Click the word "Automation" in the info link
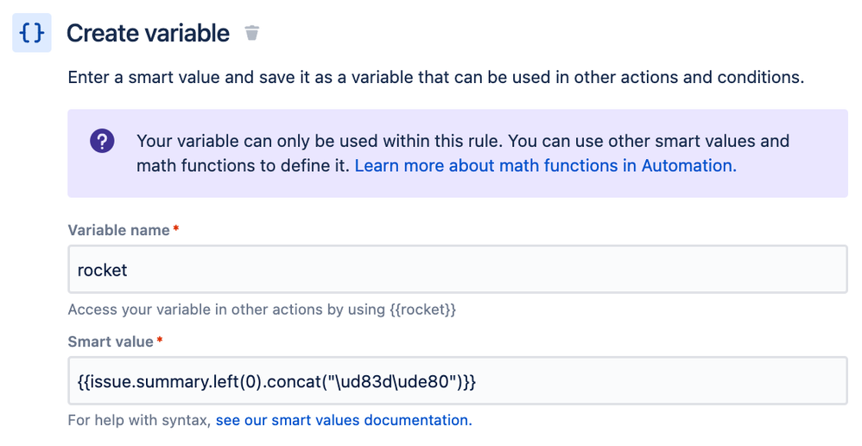 pyautogui.click(x=688, y=165)
